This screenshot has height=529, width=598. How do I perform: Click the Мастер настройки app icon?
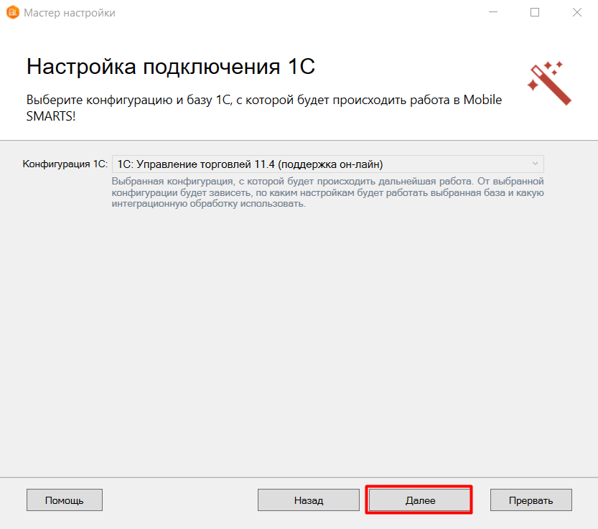[13, 12]
